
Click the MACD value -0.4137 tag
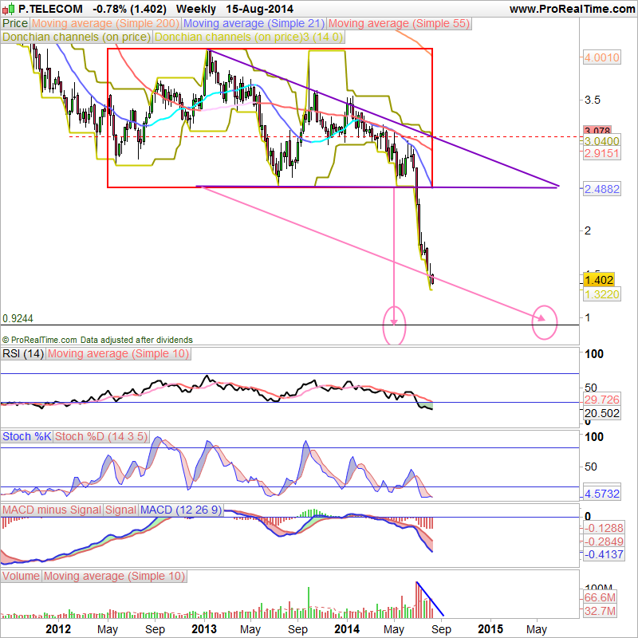pos(604,554)
